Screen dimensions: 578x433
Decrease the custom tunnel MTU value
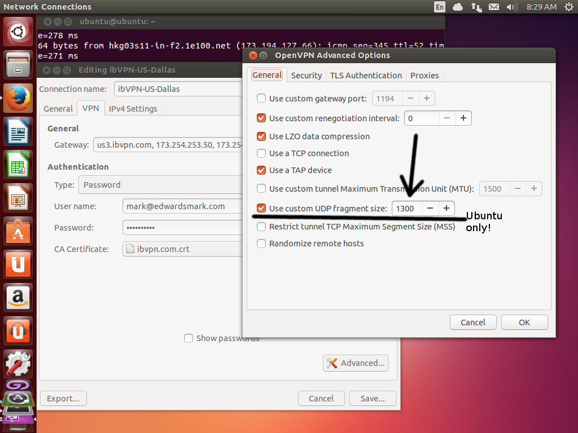pos(518,188)
